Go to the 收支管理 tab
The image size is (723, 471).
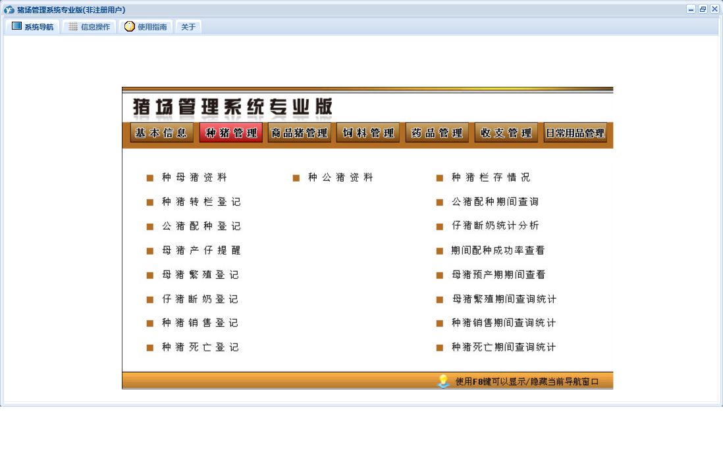coord(506,133)
